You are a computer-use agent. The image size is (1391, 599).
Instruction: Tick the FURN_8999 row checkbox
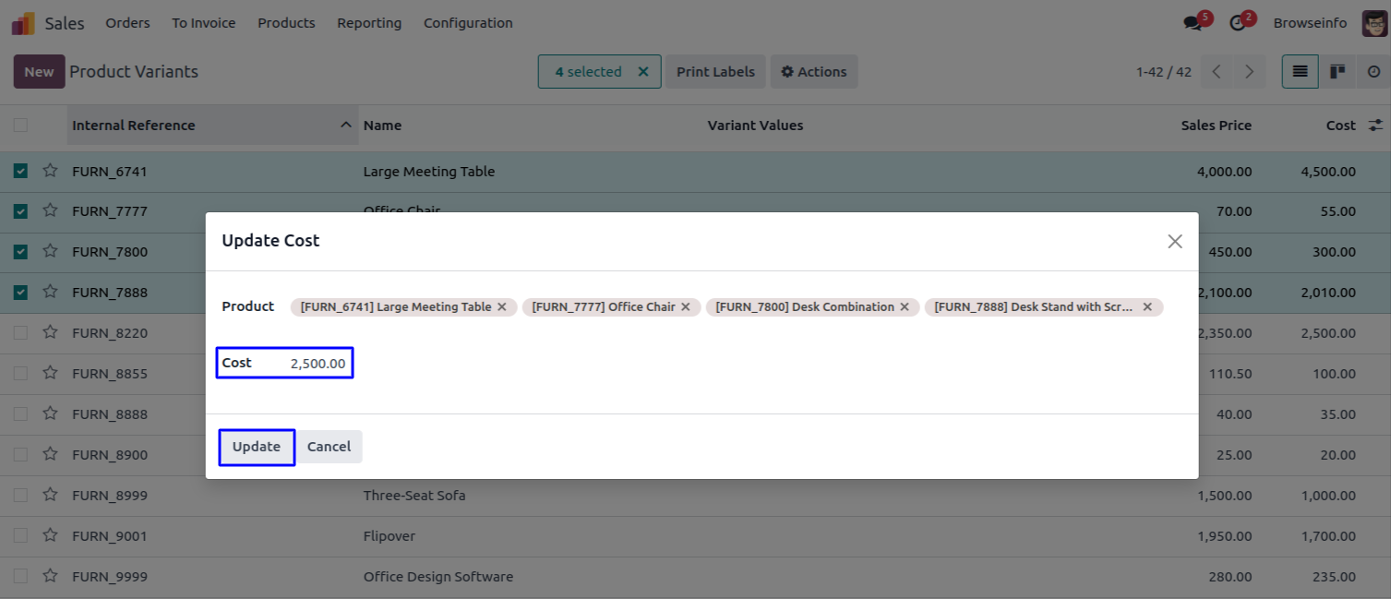[x=20, y=496]
